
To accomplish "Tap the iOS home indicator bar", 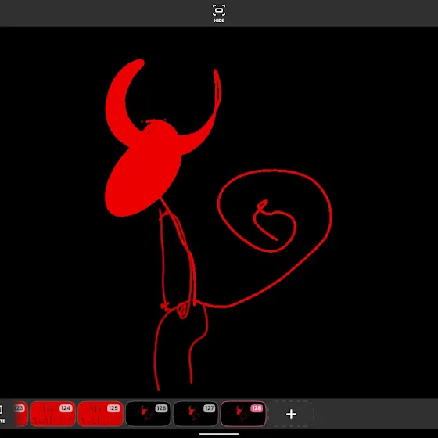I will click(219, 434).
